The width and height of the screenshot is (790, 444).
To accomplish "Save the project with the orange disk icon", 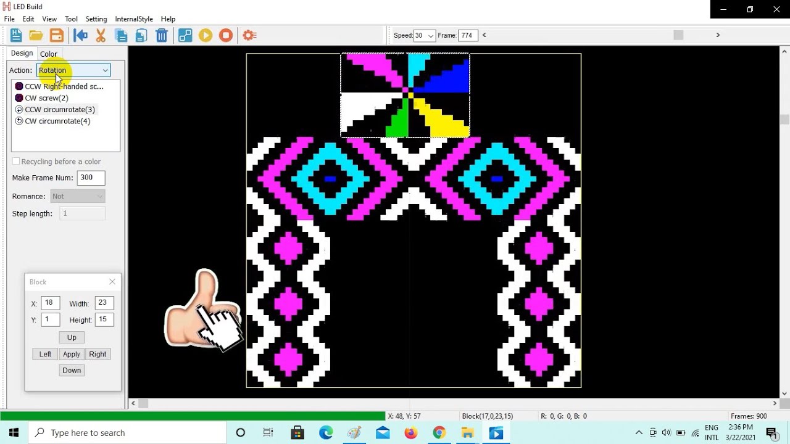I will tap(56, 35).
